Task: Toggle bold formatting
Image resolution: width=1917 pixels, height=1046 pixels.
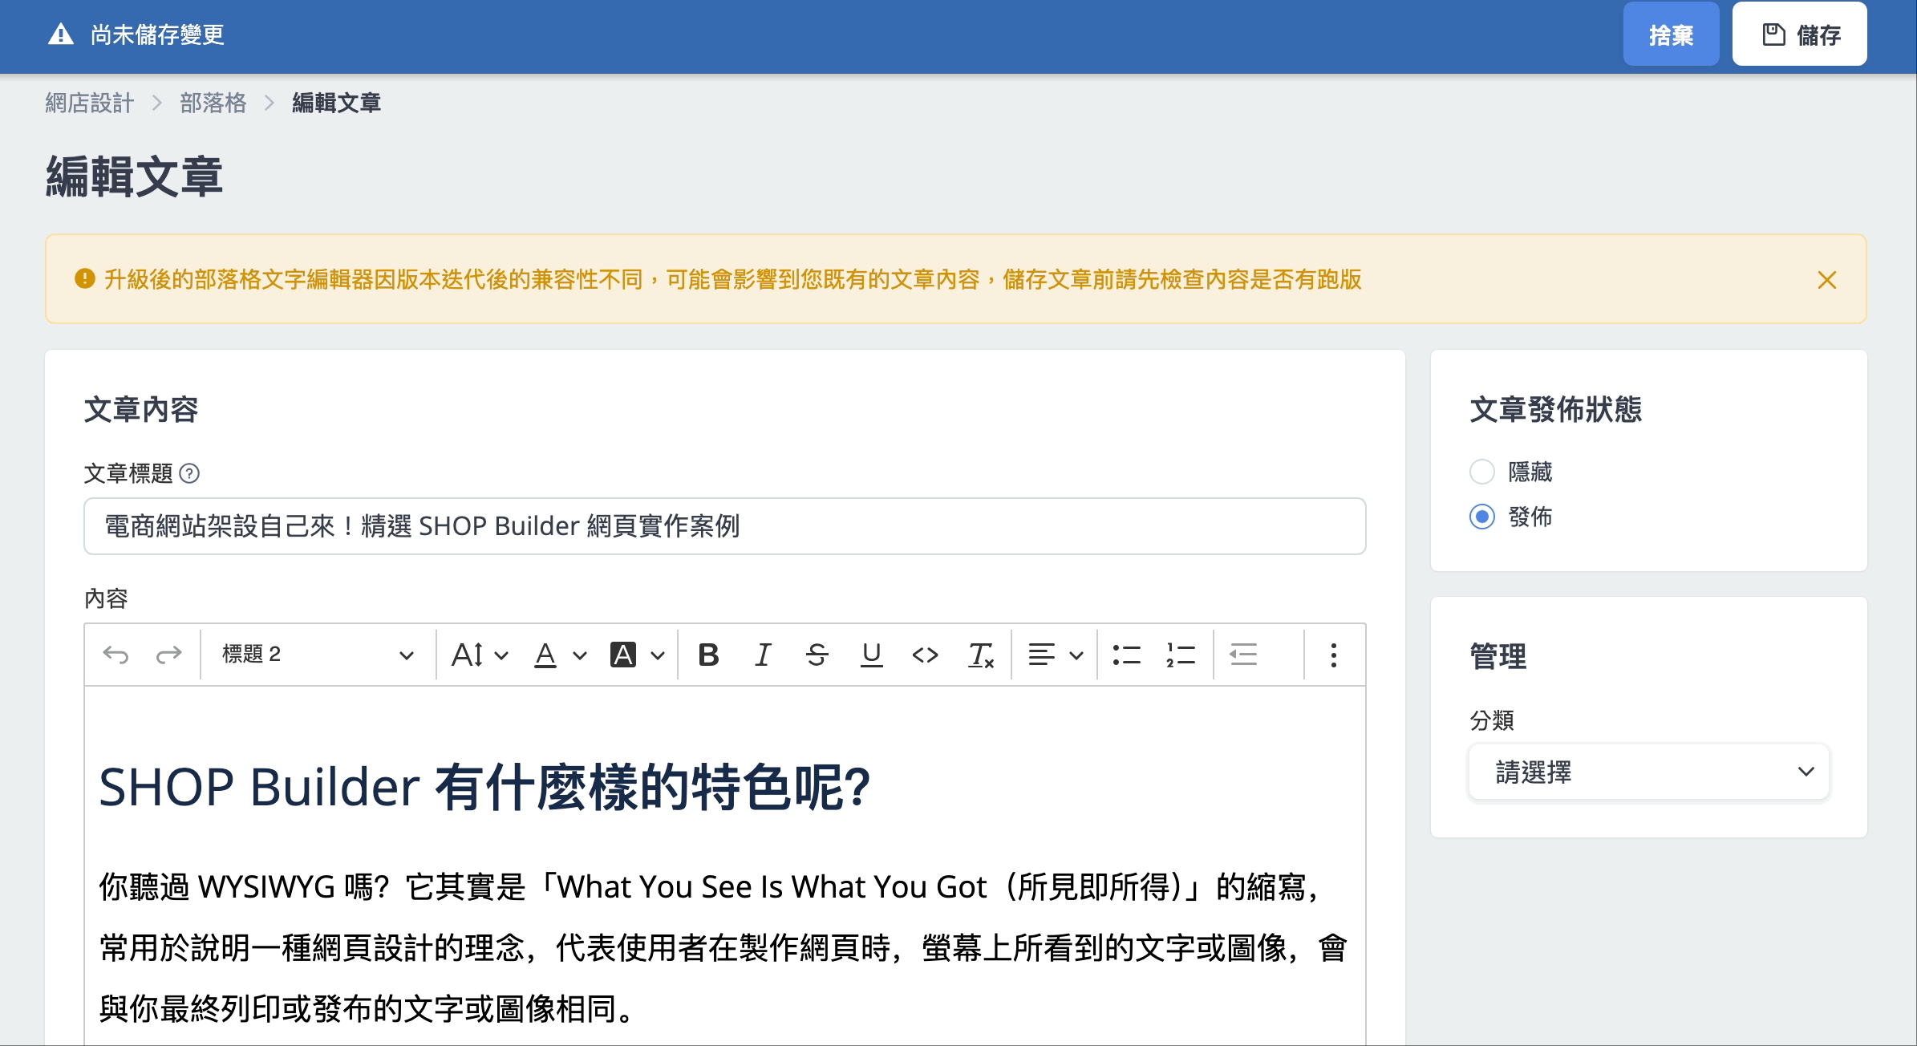Action: 709,655
